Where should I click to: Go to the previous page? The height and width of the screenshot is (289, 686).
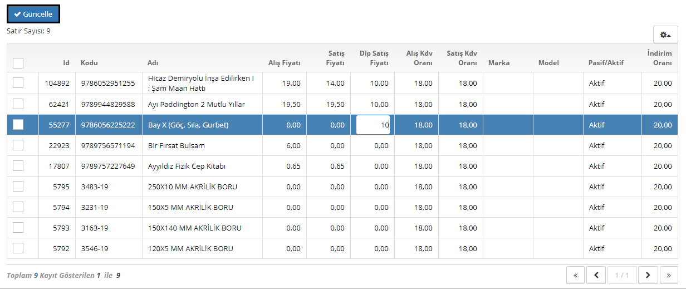pos(596,275)
